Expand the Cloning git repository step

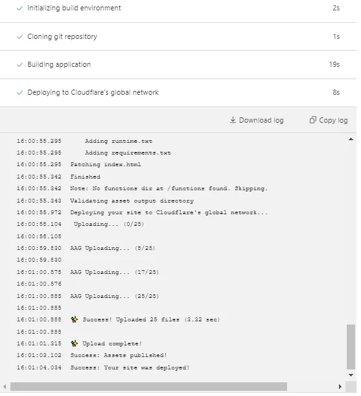point(178,36)
